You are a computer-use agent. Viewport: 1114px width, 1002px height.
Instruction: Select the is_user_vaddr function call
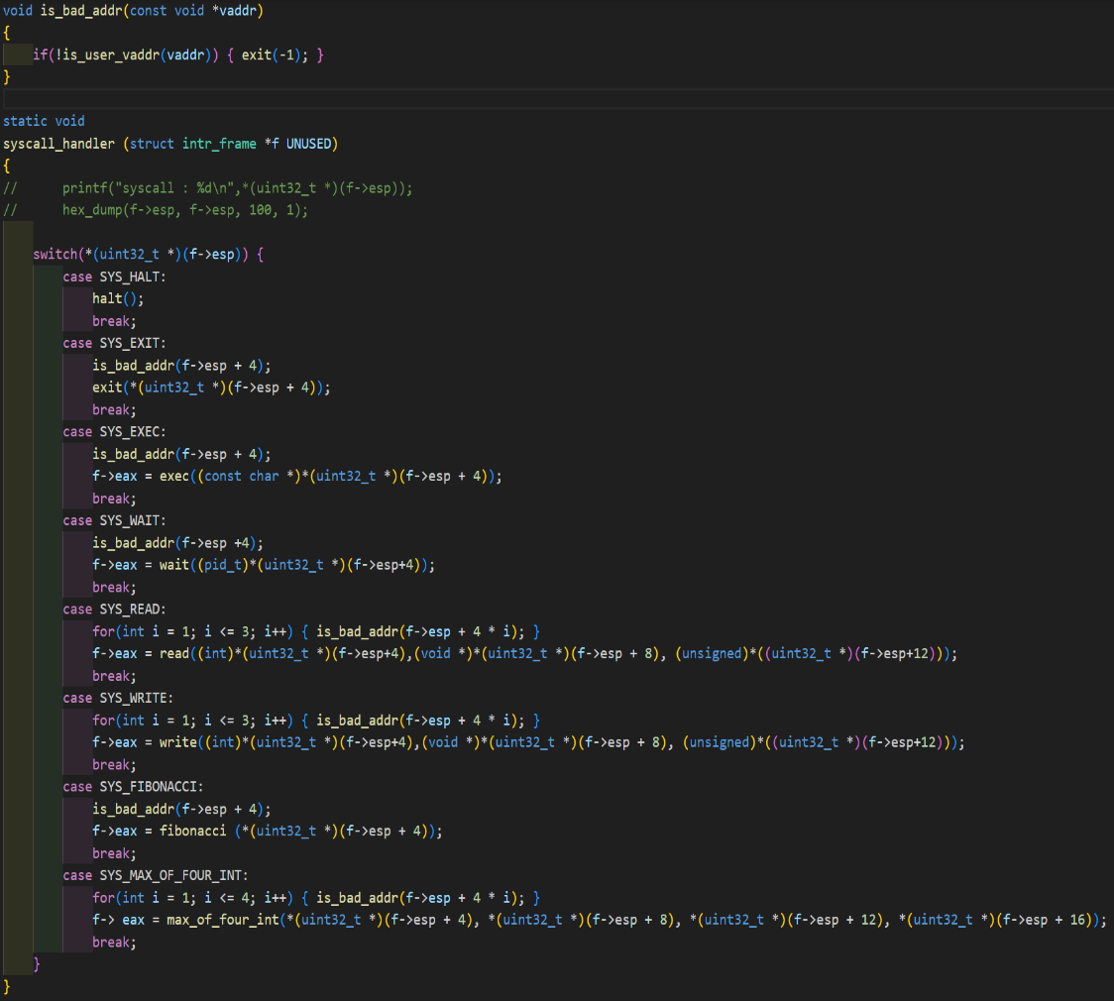(x=99, y=56)
